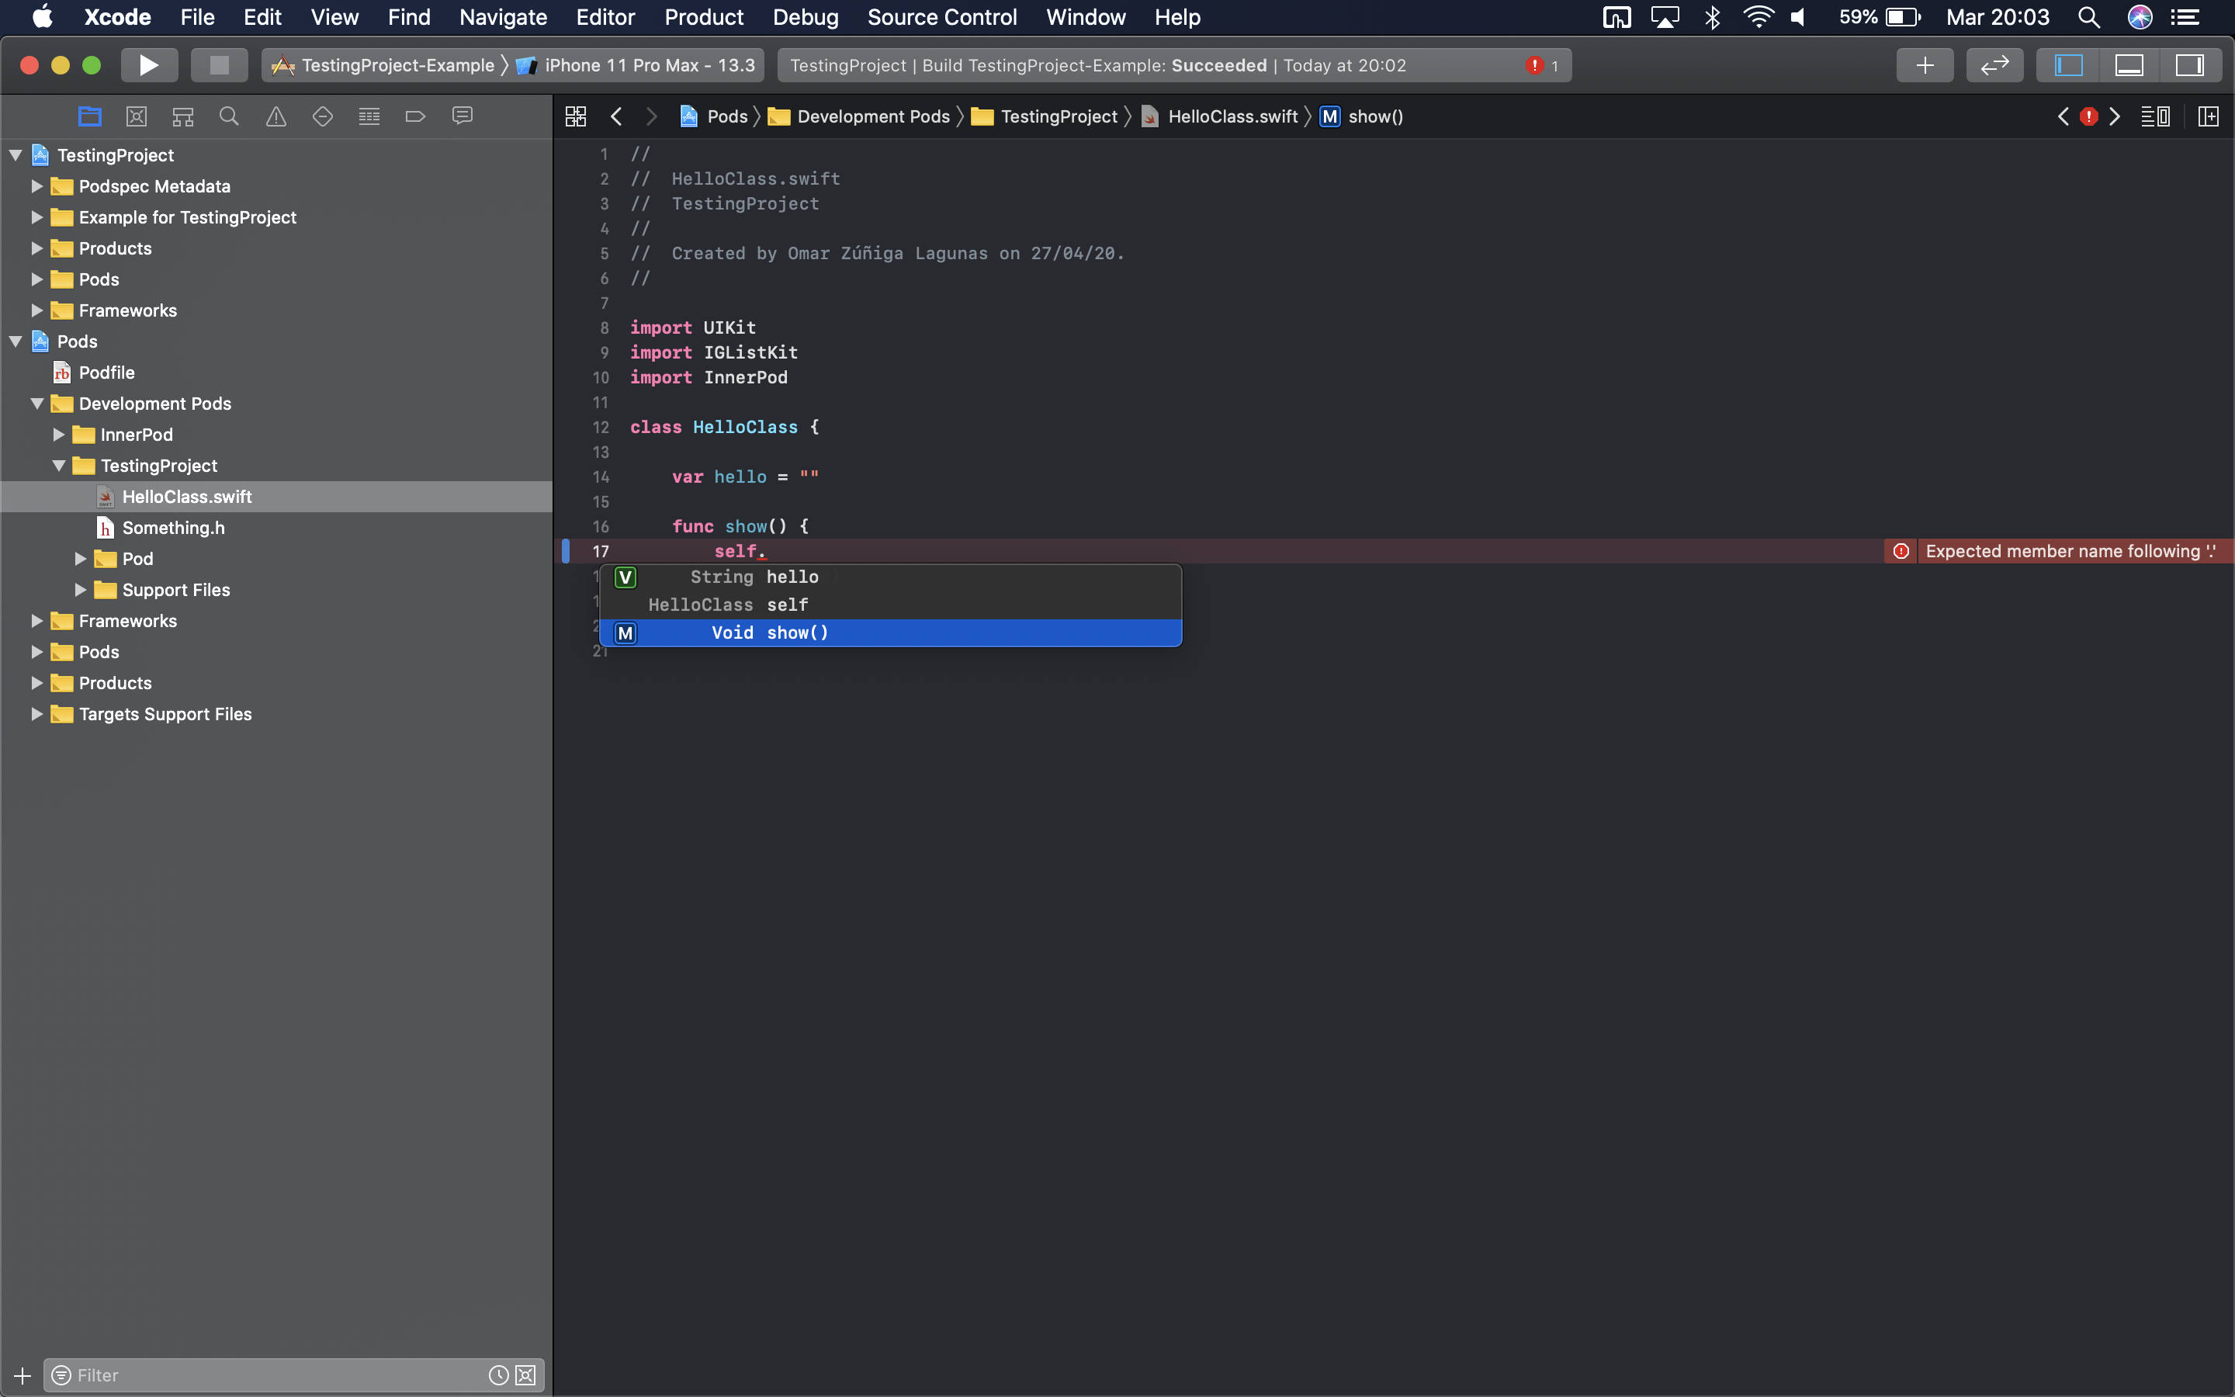Open the Find navigator magnifier icon
2235x1397 pixels.
tap(229, 116)
